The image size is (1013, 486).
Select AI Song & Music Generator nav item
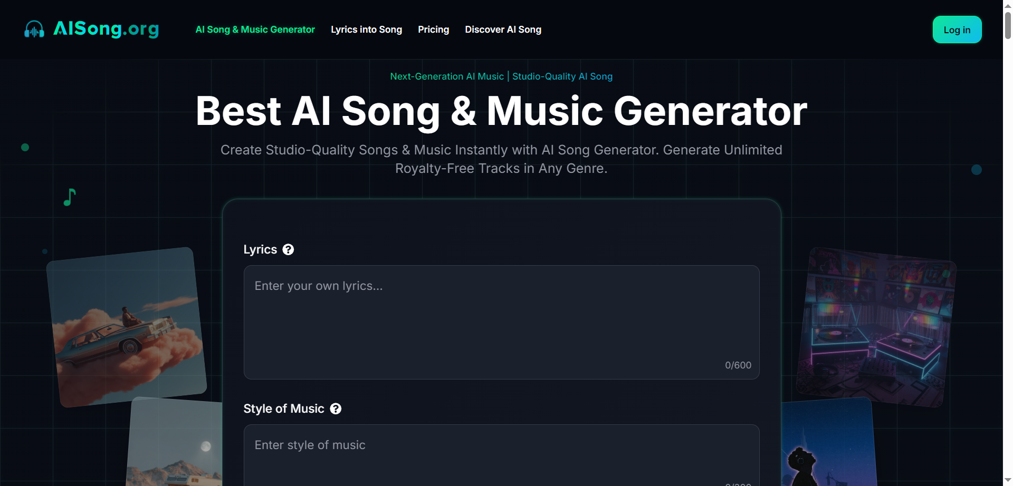(x=255, y=30)
